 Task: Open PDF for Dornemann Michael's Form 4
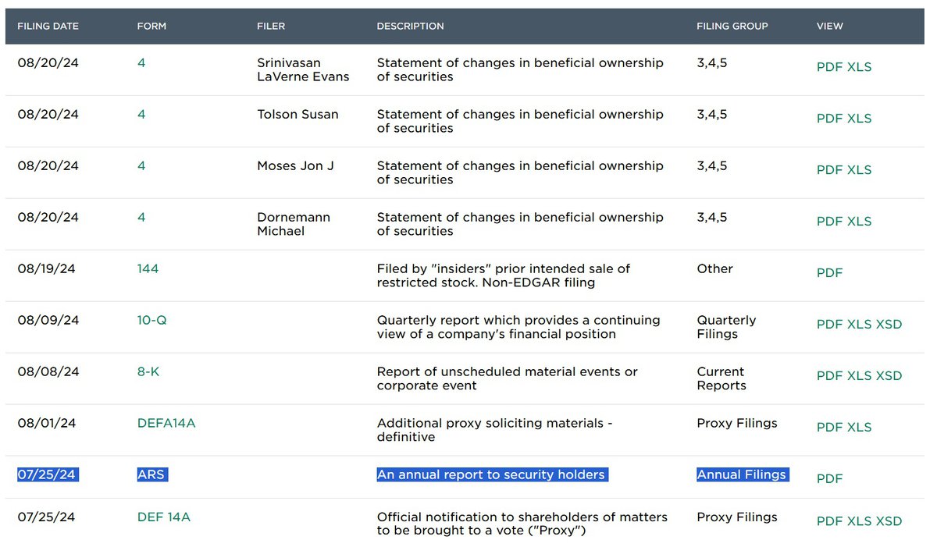(x=829, y=222)
